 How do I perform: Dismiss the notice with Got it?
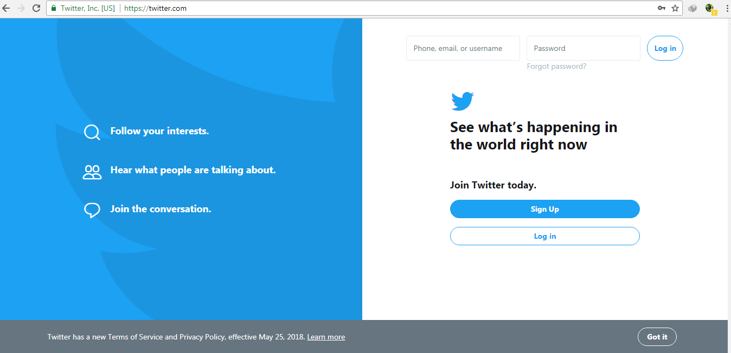click(657, 337)
